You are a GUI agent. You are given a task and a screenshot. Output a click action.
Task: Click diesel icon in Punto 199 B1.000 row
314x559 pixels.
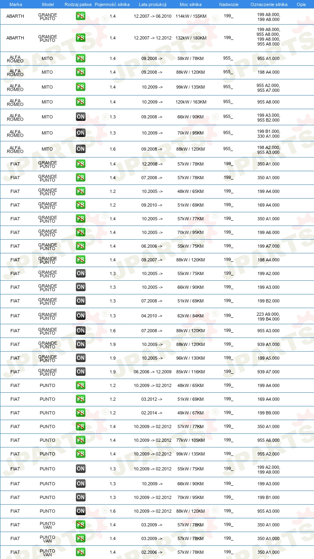(81, 497)
